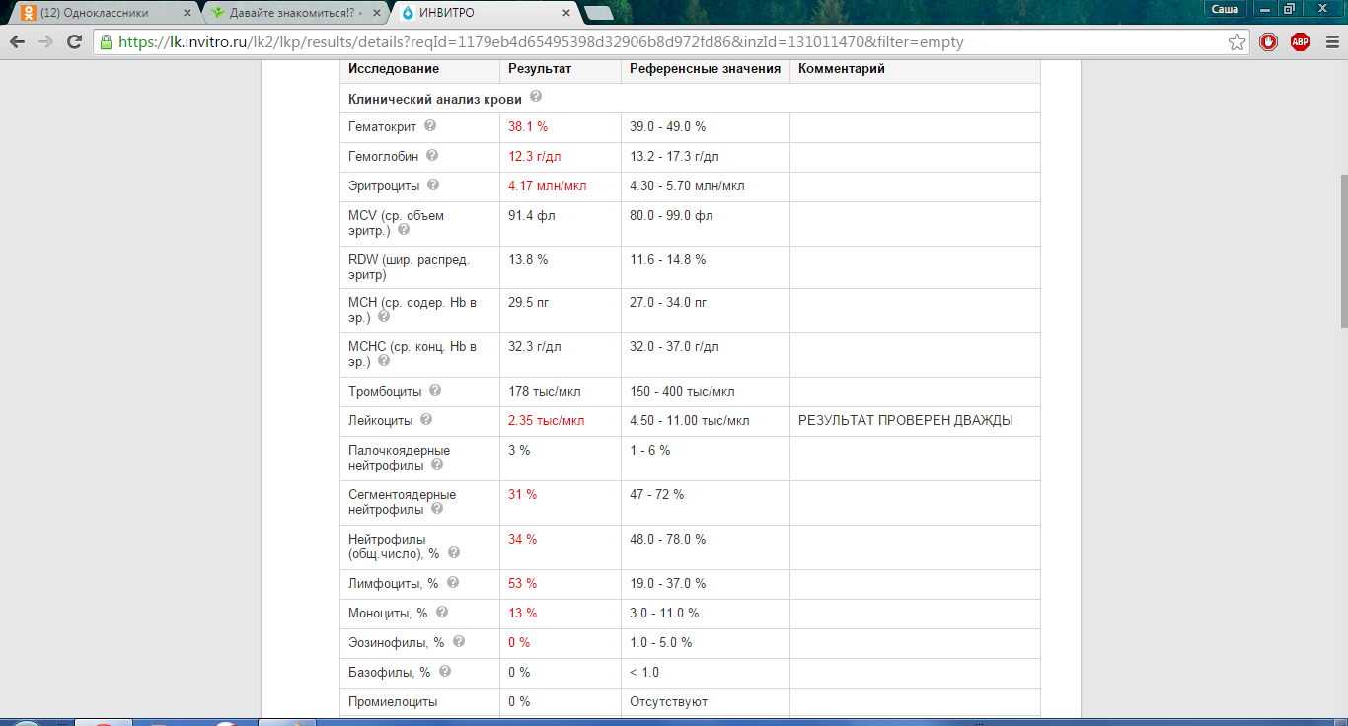Click help icon next to Тромбоциты
The image size is (1348, 726).
click(435, 391)
